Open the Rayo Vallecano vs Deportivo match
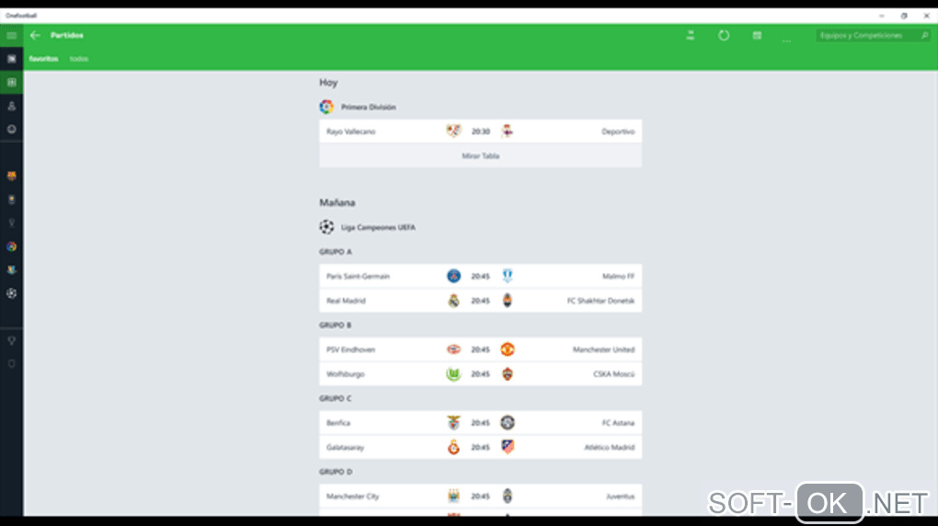938x526 pixels. coord(480,131)
